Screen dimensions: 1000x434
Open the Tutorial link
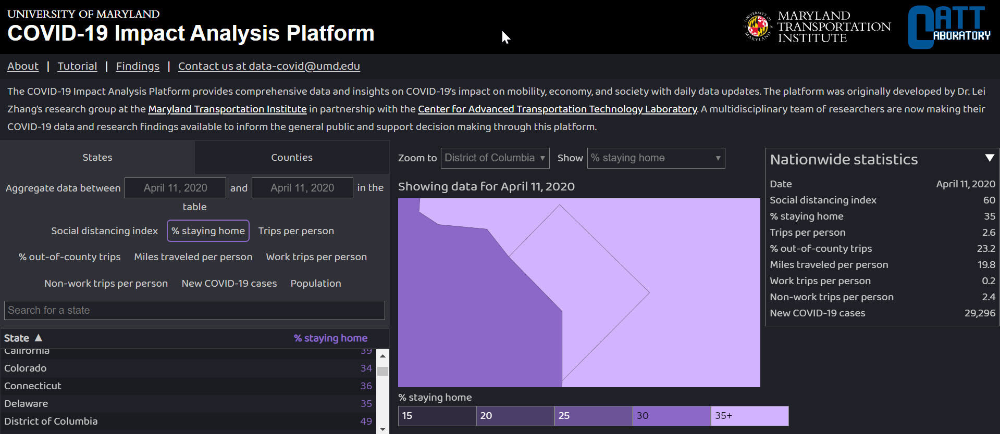click(x=77, y=66)
